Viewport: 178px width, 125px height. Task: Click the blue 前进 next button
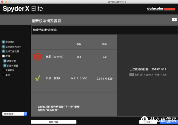[169, 122]
